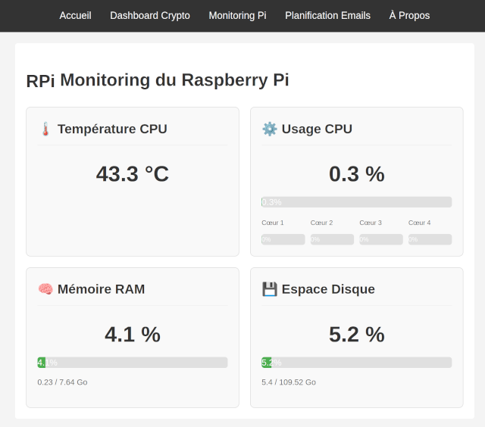Click the Cœur 3 usage bar
Viewport: 485px width, 427px height.
coord(380,239)
